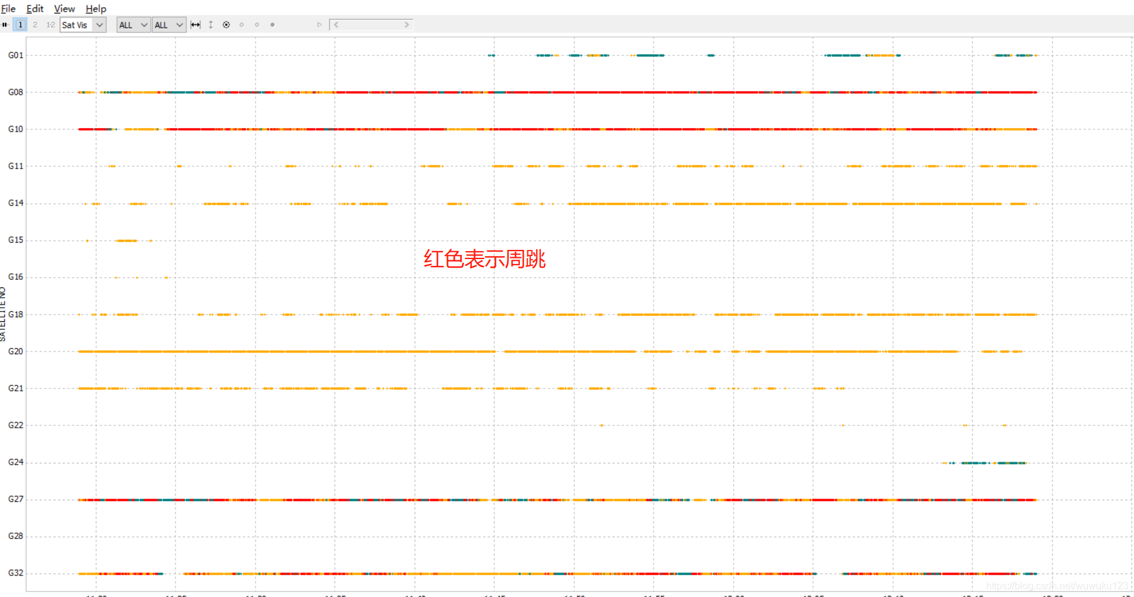Image resolution: width=1134 pixels, height=597 pixels.
Task: Open the View menu
Action: pyautogui.click(x=64, y=9)
